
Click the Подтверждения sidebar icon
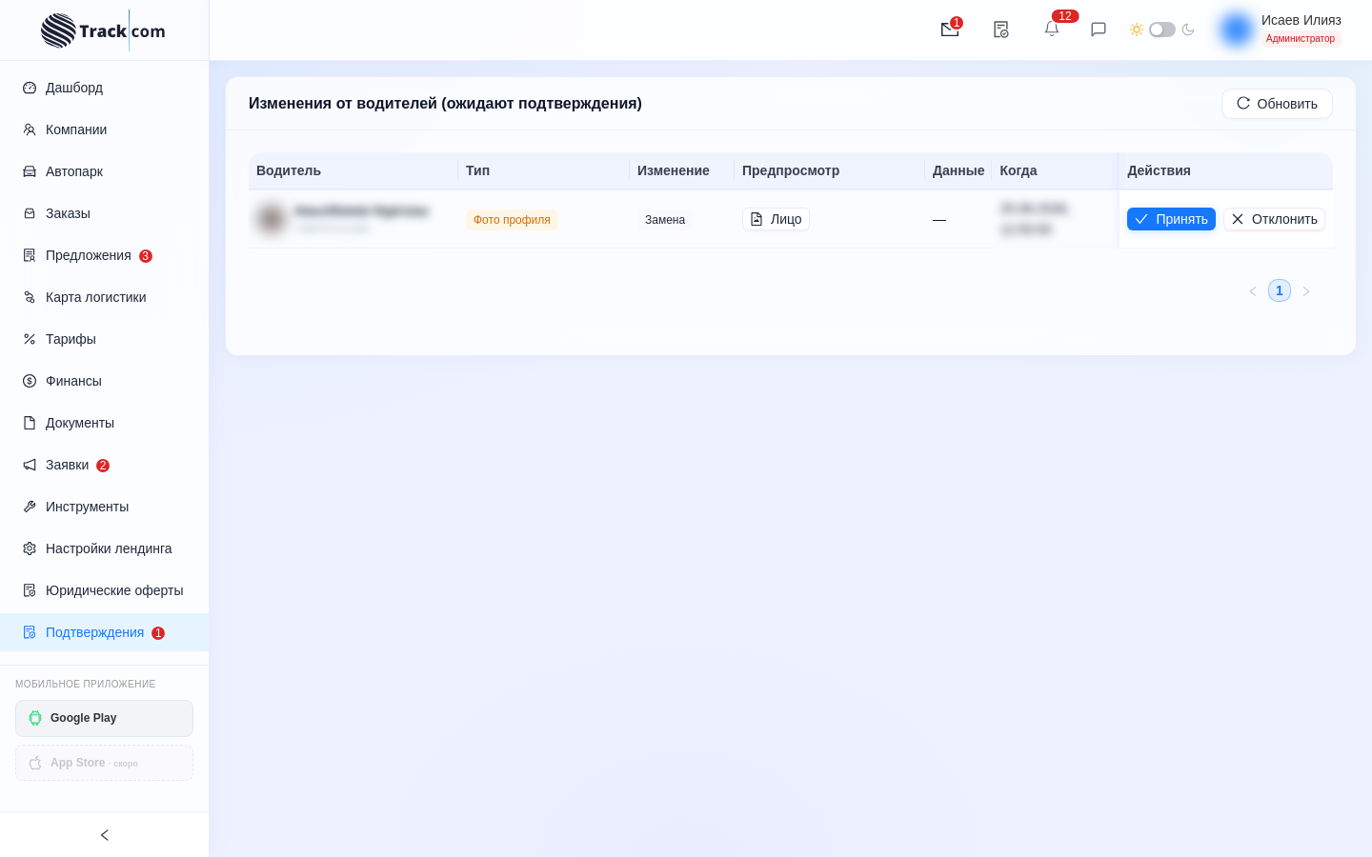[x=30, y=632]
